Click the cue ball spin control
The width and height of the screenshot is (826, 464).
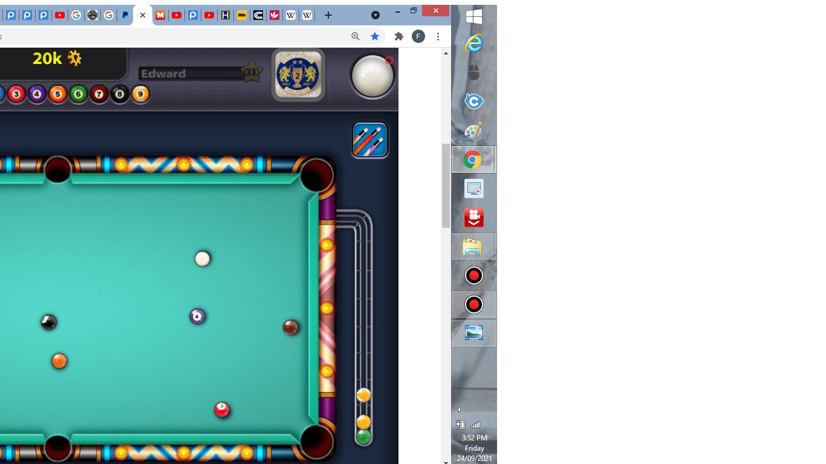(372, 76)
